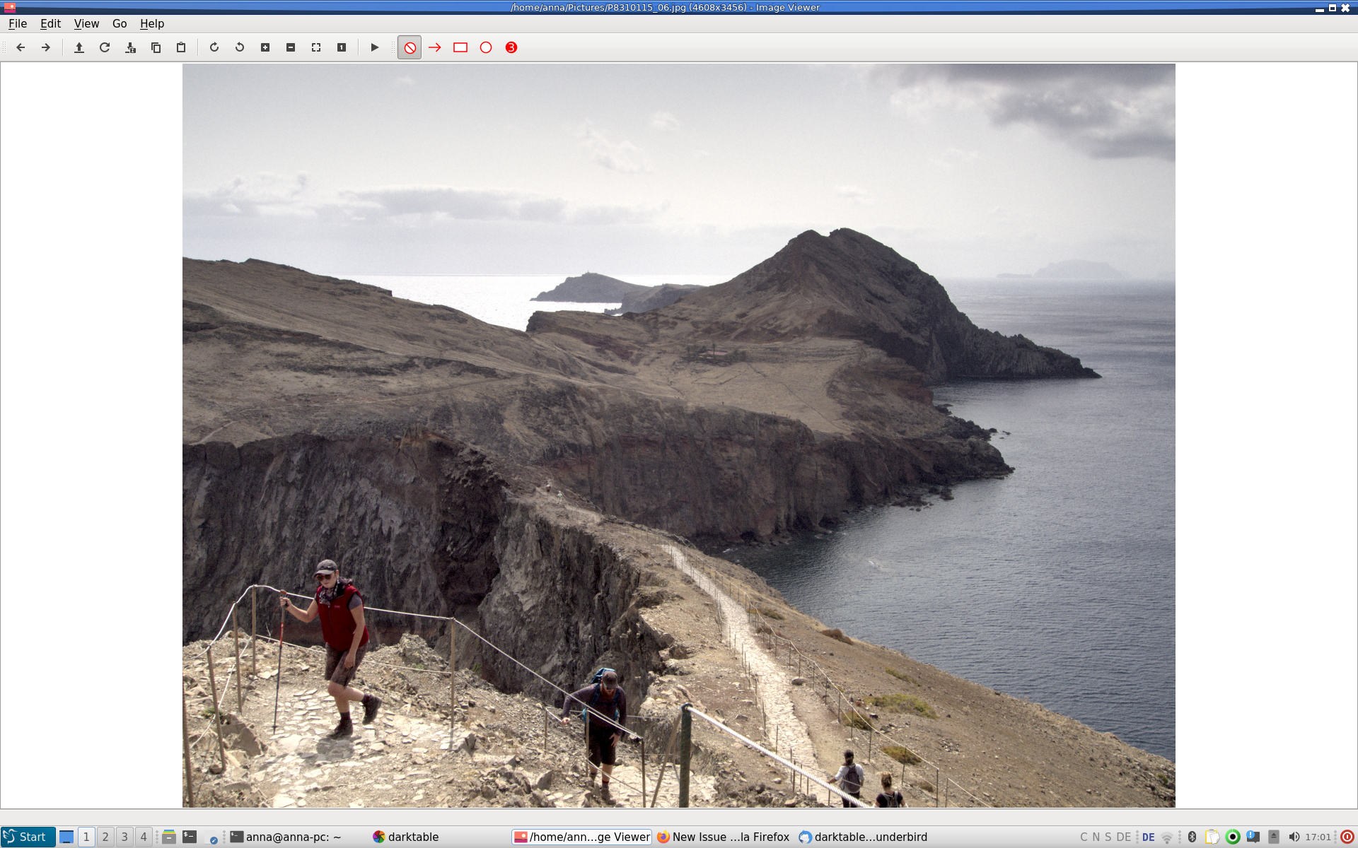Switch to the darktable taskbar window
1358x848 pixels.
click(412, 837)
